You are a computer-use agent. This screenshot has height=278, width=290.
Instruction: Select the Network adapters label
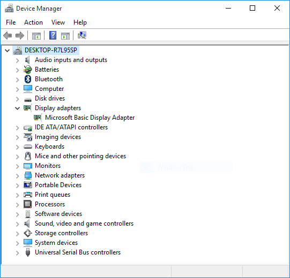(x=60, y=175)
